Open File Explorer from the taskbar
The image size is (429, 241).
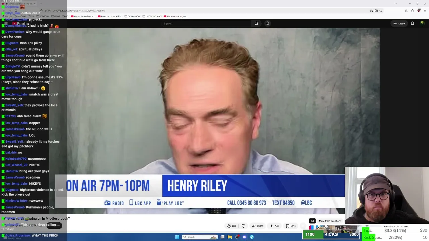[230, 237]
